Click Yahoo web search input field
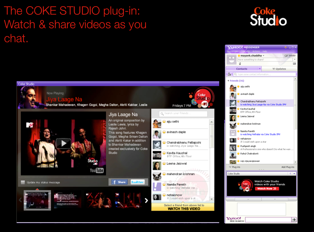The width and height of the screenshot is (314, 232). tap(268, 220)
